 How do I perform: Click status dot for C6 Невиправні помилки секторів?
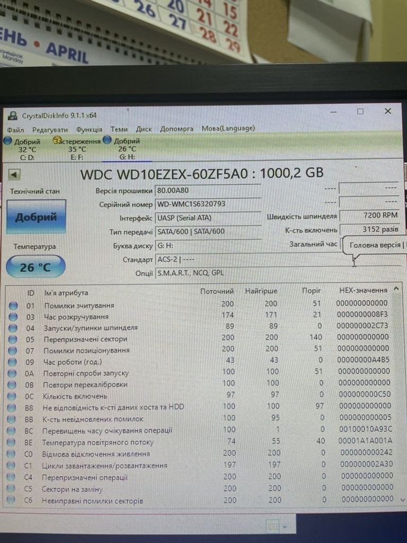(x=11, y=500)
